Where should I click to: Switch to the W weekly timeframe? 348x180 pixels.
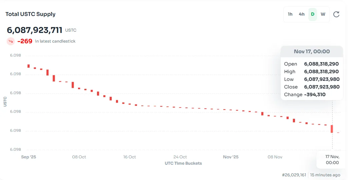pos(323,14)
